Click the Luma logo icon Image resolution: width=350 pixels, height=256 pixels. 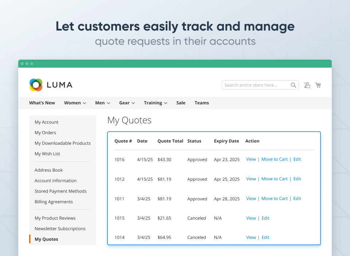[36, 85]
